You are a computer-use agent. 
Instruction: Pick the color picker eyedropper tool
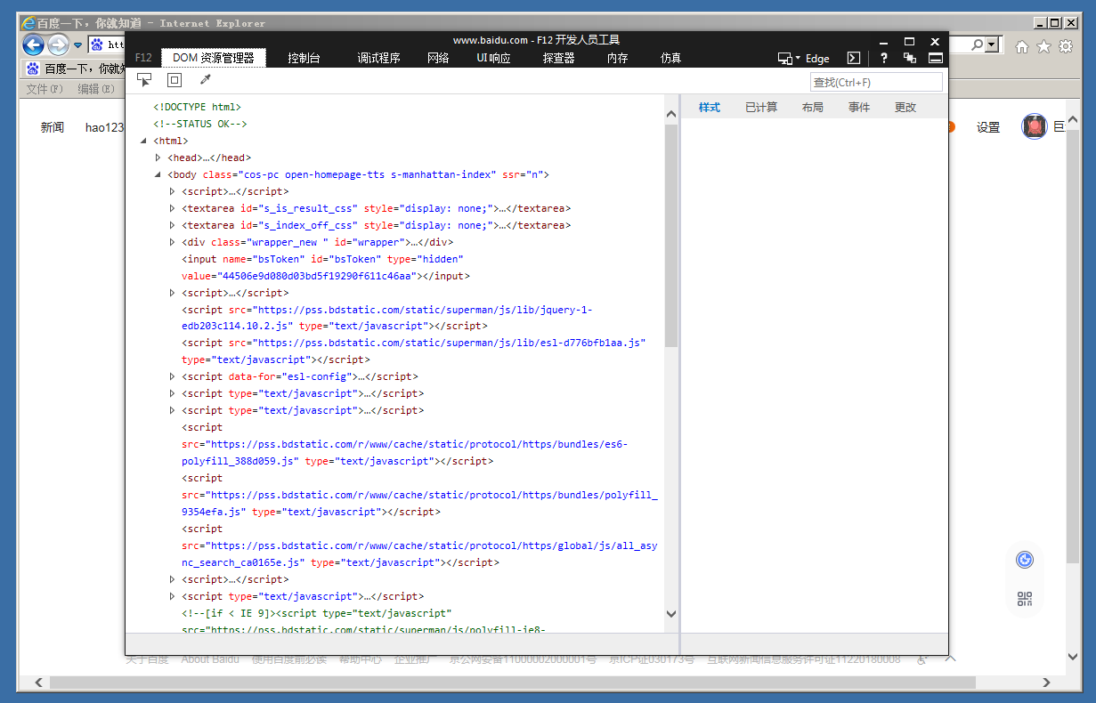(x=206, y=80)
